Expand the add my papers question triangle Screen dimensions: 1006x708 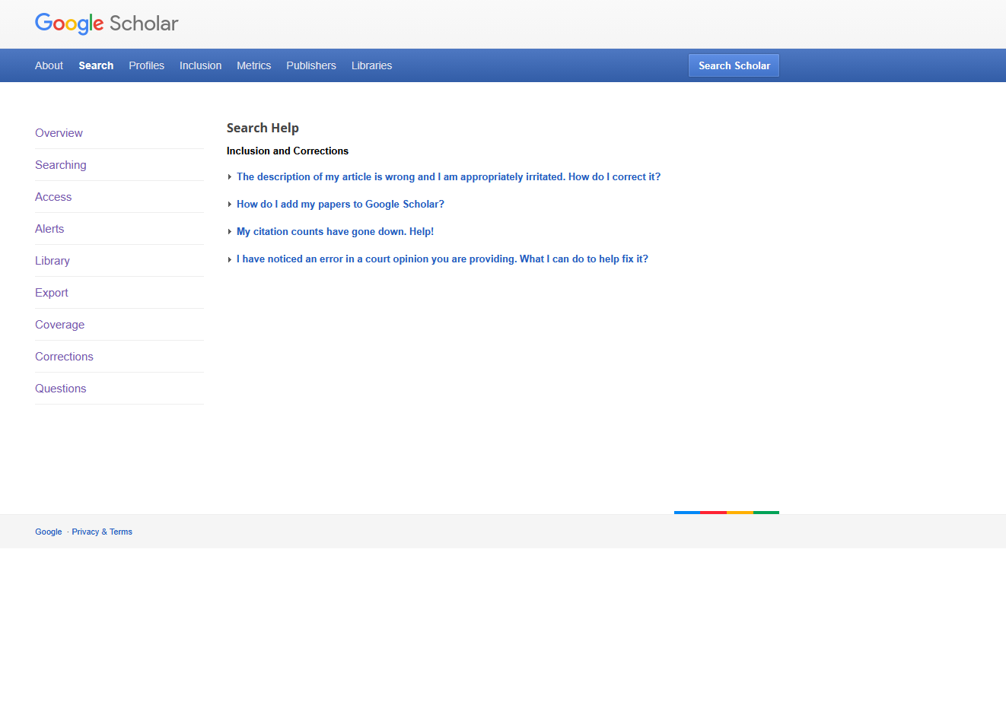(230, 205)
